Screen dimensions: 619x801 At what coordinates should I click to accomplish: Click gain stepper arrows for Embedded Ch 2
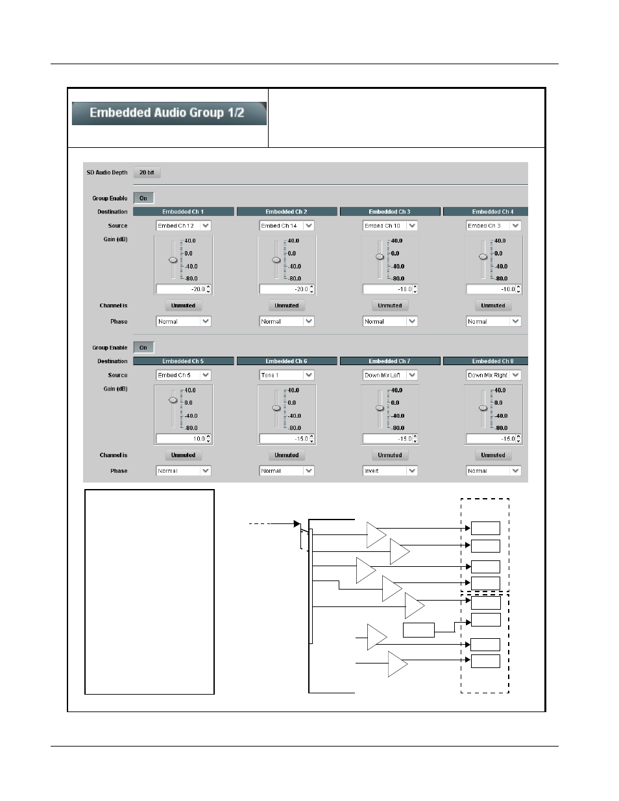(311, 289)
